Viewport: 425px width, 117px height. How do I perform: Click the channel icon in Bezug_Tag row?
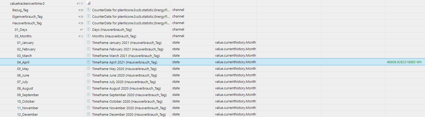[x=89, y=10]
